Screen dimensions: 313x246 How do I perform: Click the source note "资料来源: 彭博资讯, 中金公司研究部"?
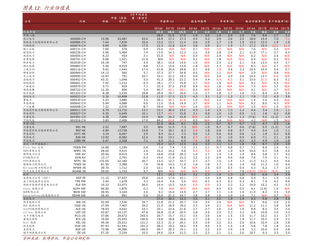coord(56,238)
